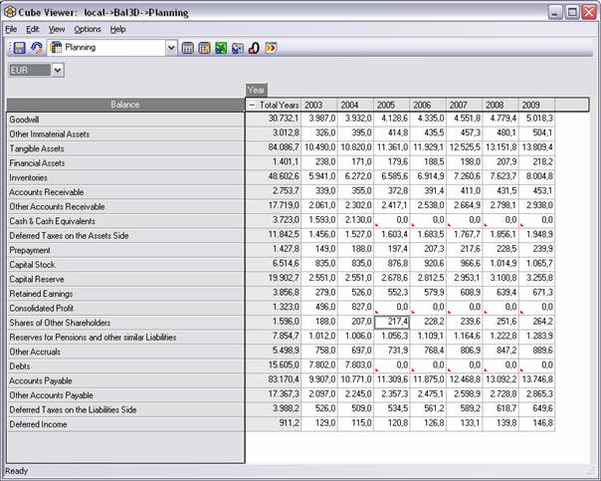Select the highlighted 217,4 cell under 2005
The image size is (601, 481).
point(391,323)
